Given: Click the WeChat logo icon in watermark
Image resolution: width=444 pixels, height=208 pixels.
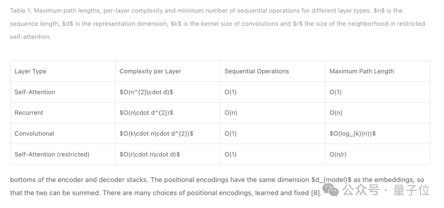Looking at the screenshot, I should coord(331,190).
